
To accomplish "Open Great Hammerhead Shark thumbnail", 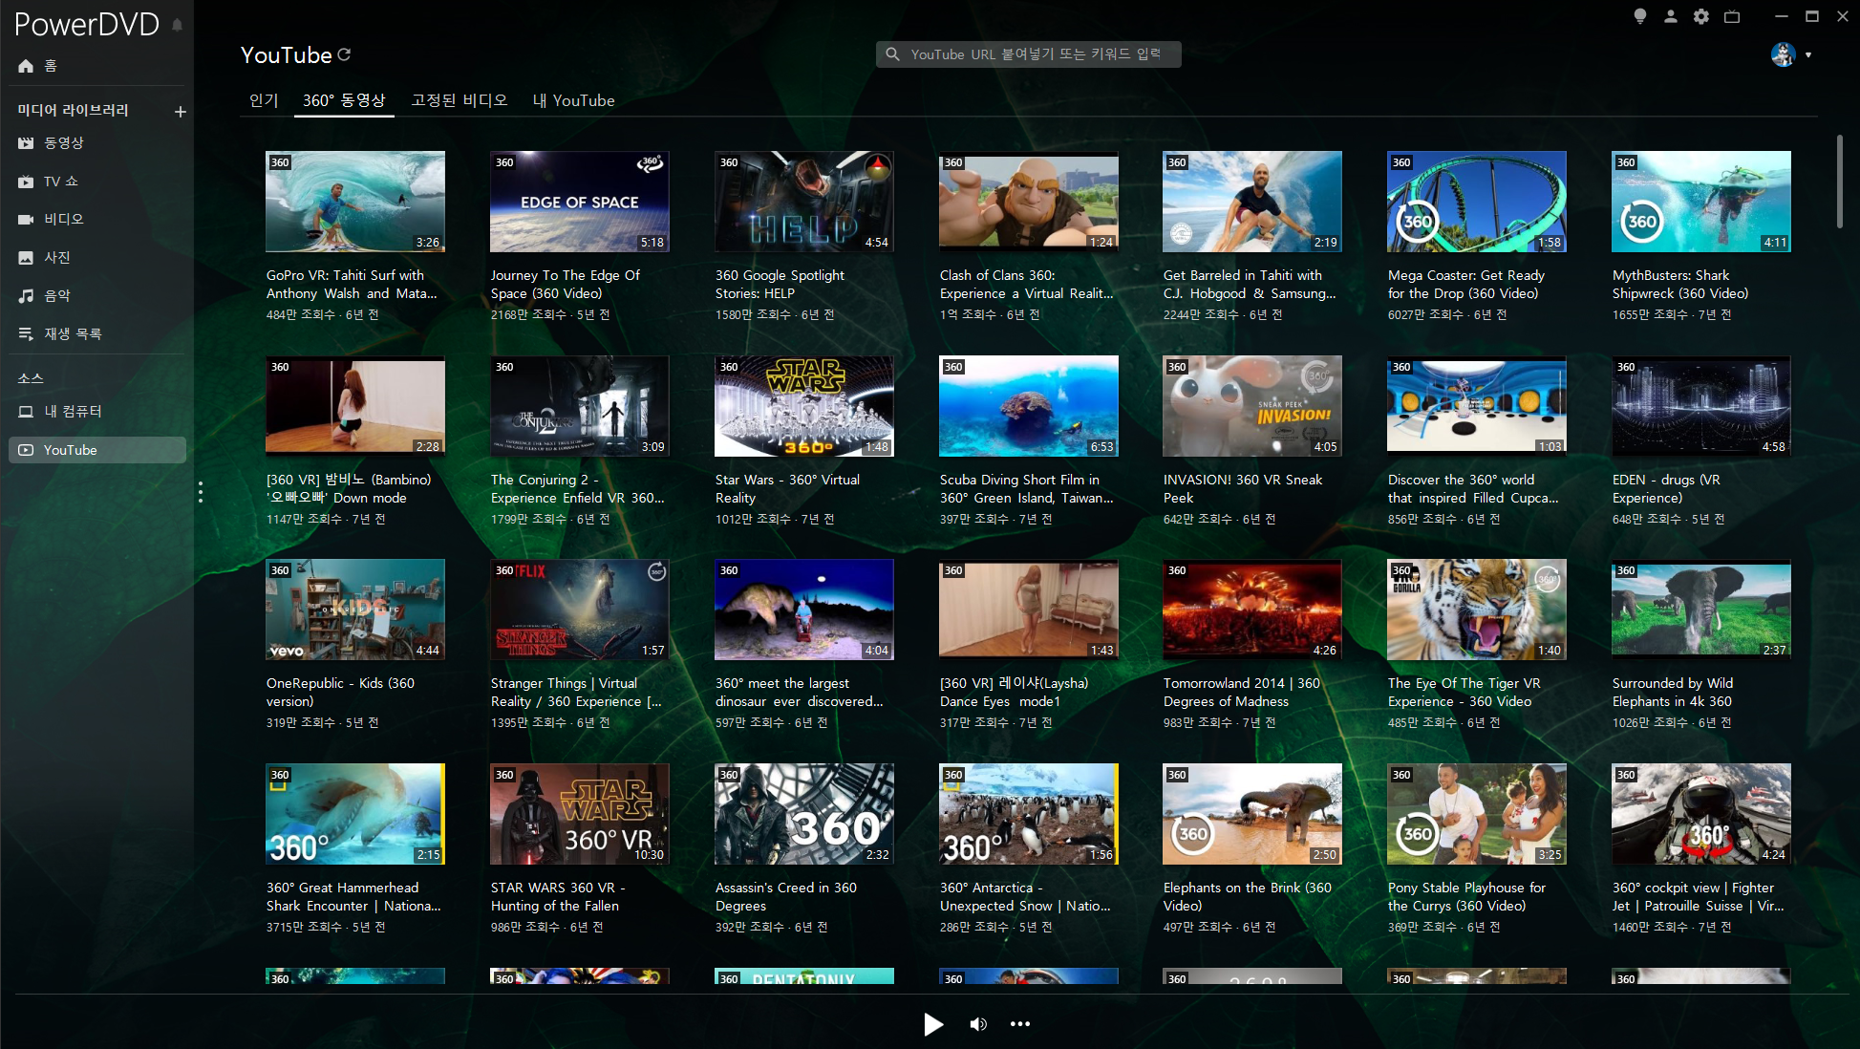I will (355, 814).
